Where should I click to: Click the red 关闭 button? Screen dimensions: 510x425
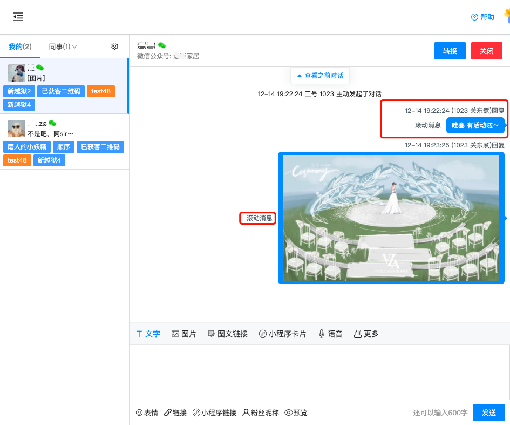(x=486, y=51)
